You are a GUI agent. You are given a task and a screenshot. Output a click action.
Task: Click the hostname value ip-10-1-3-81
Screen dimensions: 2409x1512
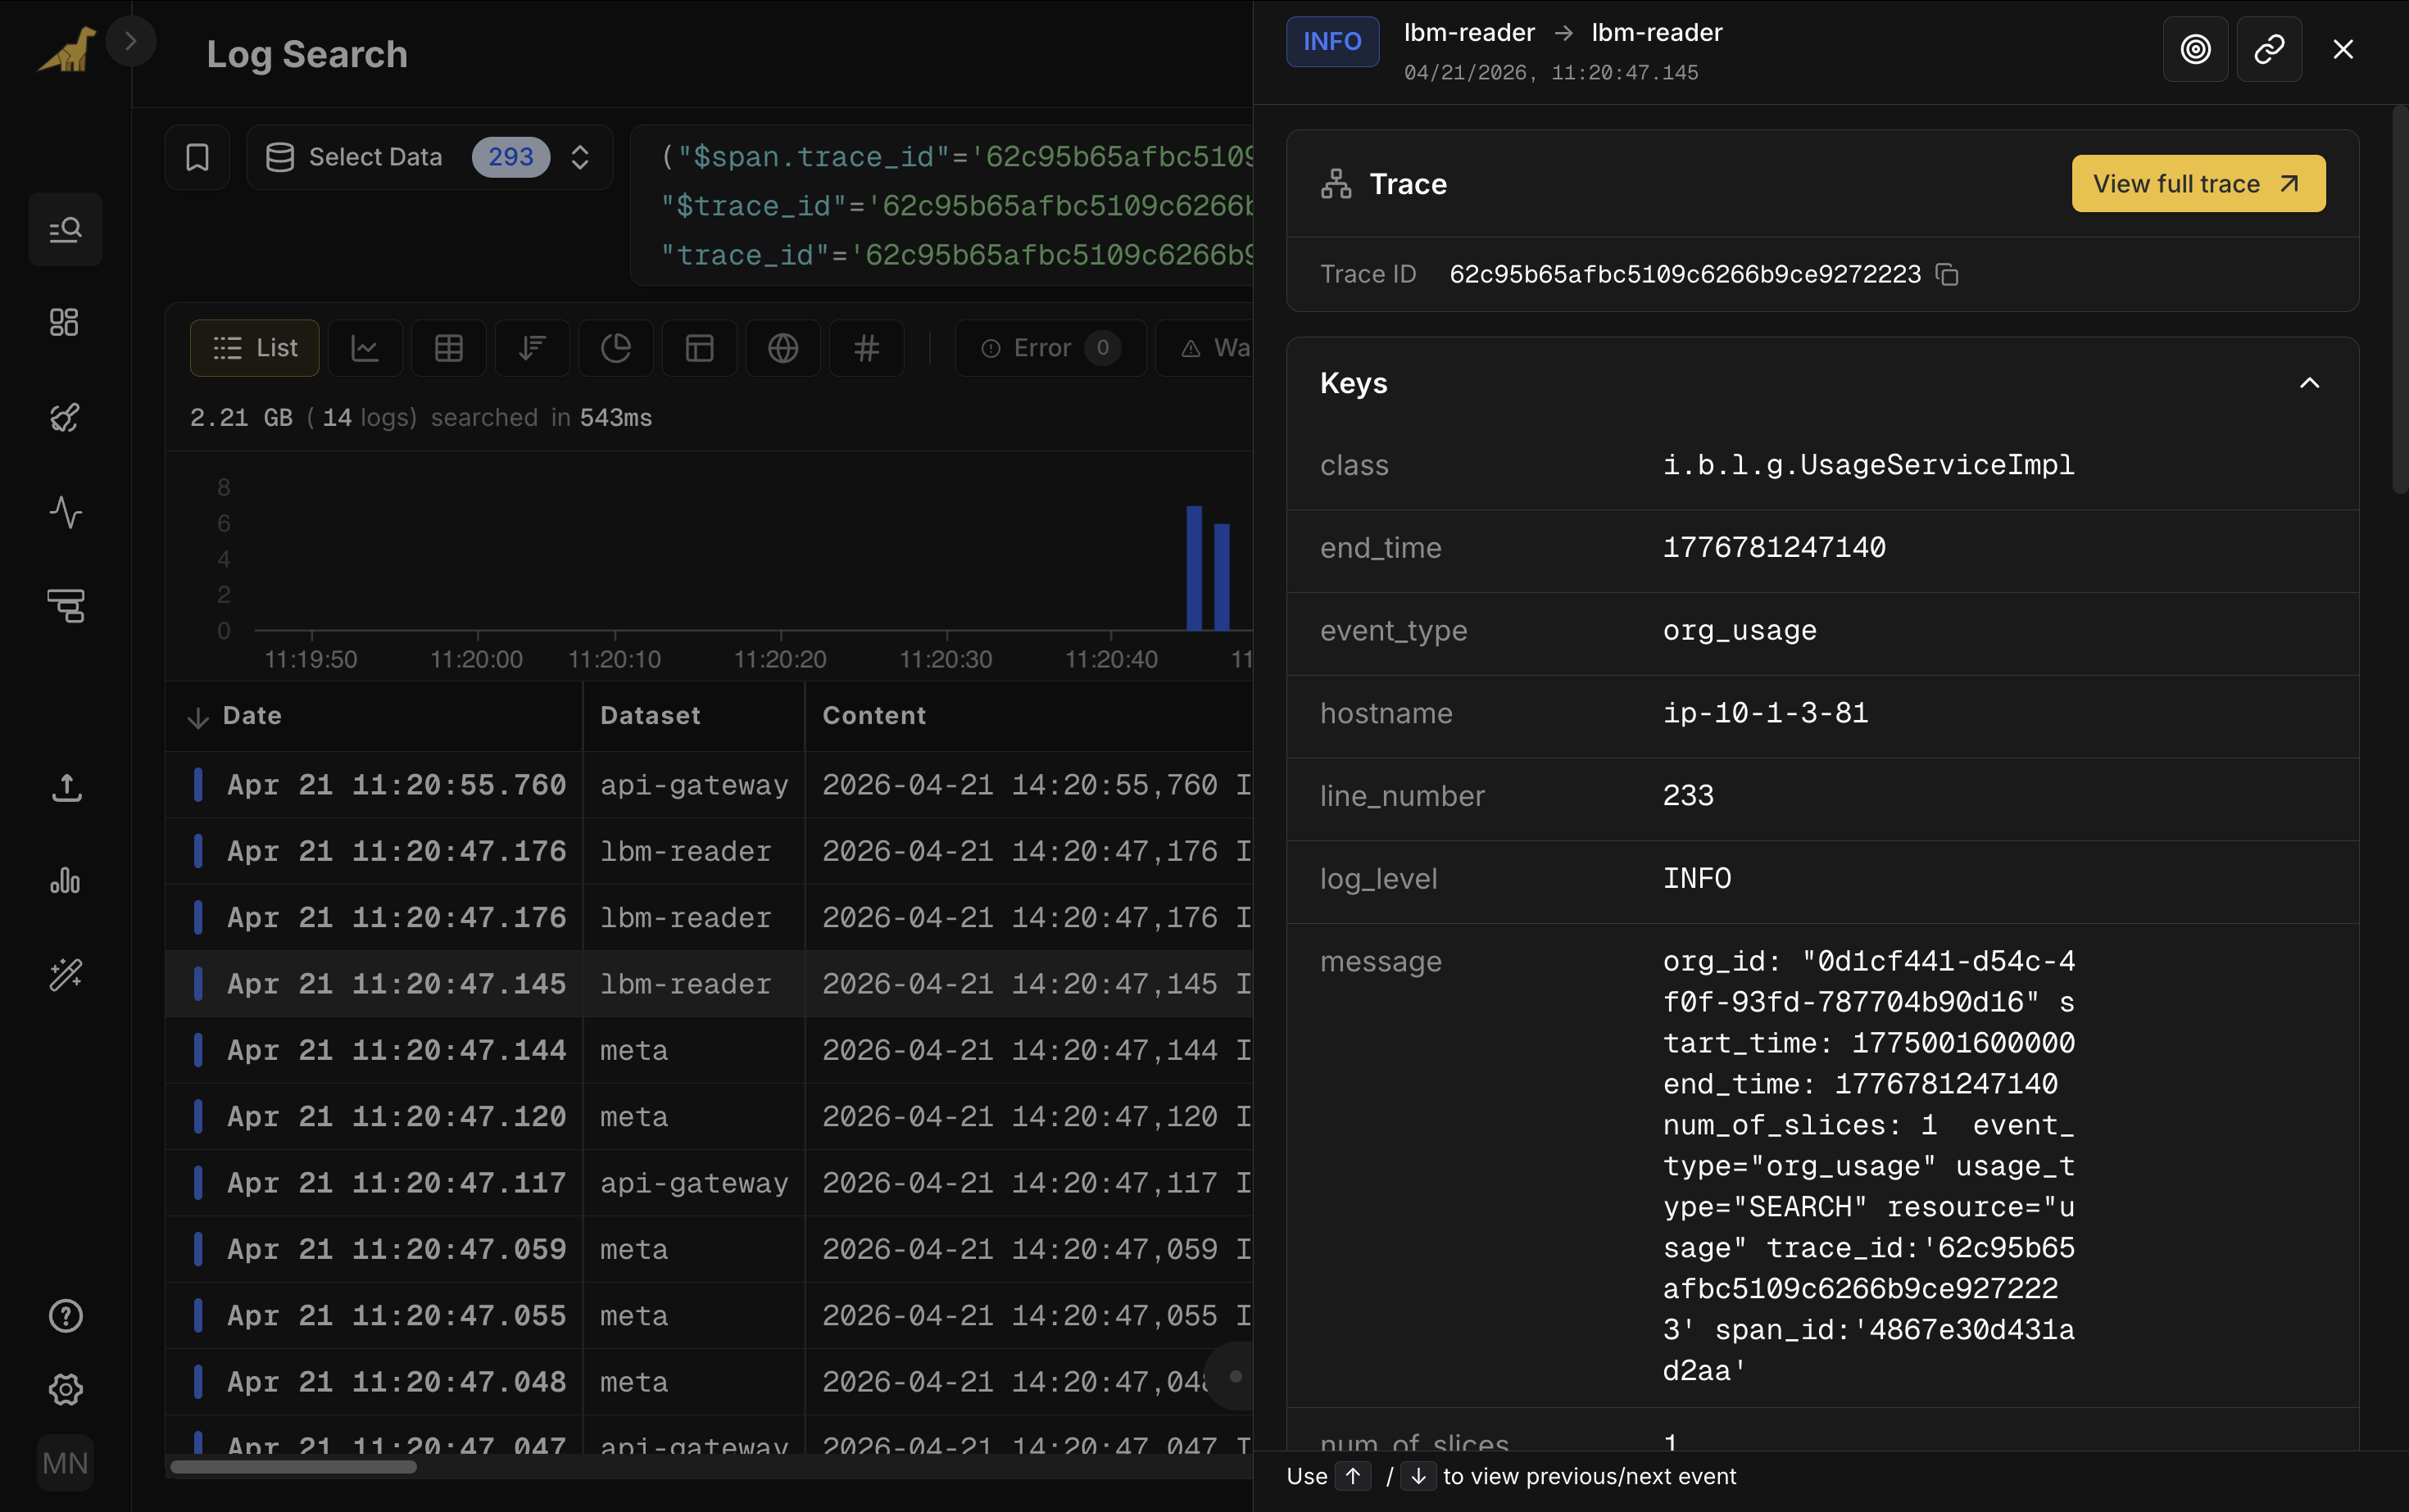(1765, 713)
